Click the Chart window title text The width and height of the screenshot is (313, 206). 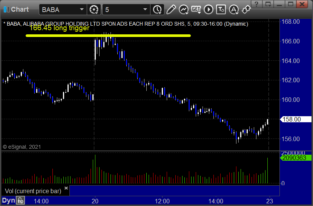tap(20, 9)
